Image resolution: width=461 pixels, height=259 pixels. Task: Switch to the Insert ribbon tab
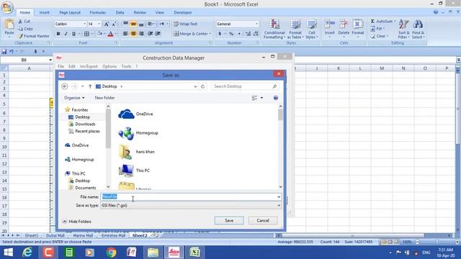(45, 13)
